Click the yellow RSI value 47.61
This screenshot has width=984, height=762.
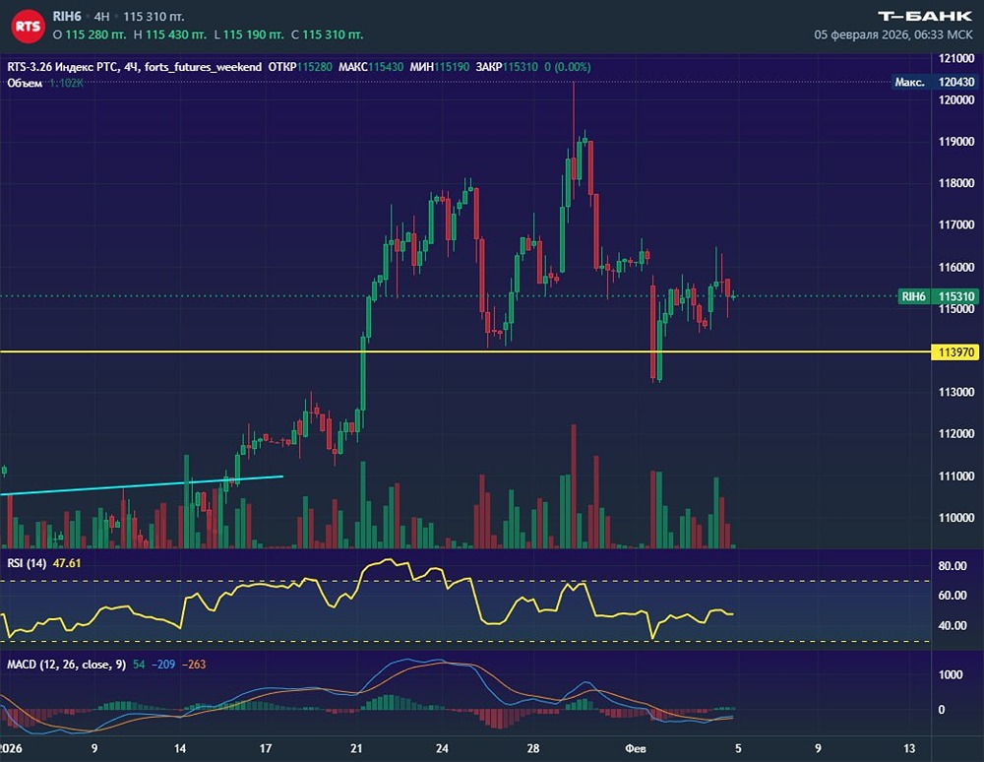click(x=65, y=563)
